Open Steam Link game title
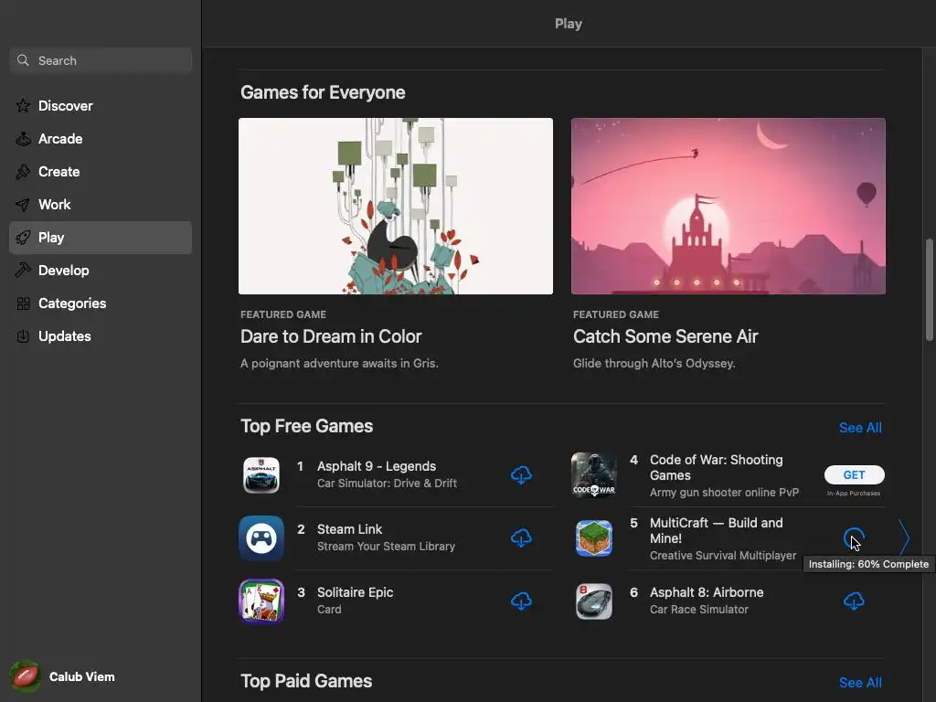Image resolution: width=936 pixels, height=702 pixels. pos(350,529)
